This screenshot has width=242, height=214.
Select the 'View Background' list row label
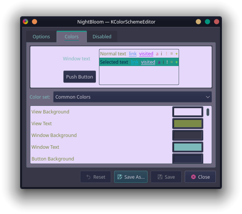tap(50, 112)
